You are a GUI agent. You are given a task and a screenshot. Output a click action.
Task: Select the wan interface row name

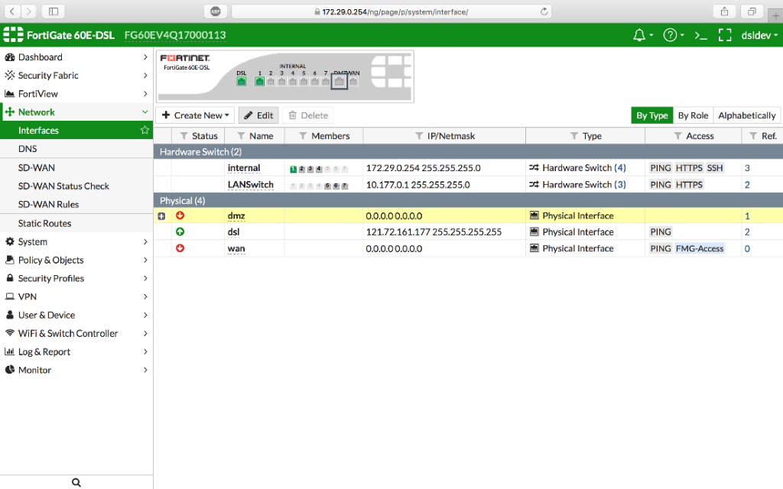tap(236, 248)
